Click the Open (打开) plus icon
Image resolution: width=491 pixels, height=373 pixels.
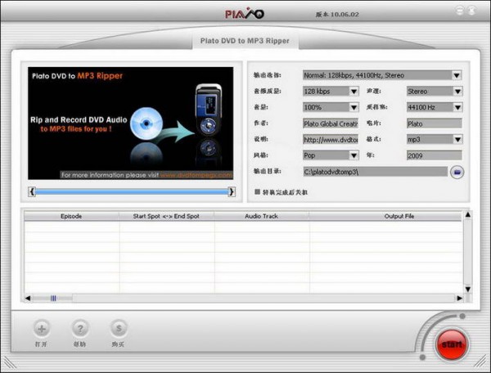tap(42, 329)
